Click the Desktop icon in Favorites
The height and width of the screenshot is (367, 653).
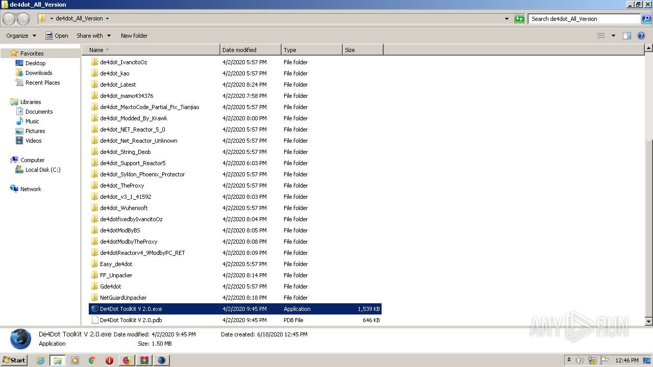(x=19, y=63)
